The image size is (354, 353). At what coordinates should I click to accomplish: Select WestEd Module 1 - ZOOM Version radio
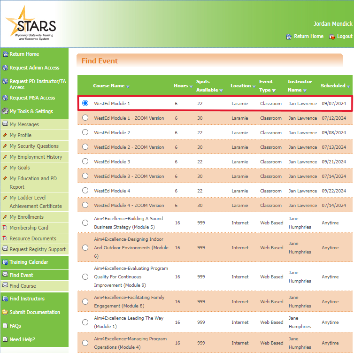pos(85,118)
